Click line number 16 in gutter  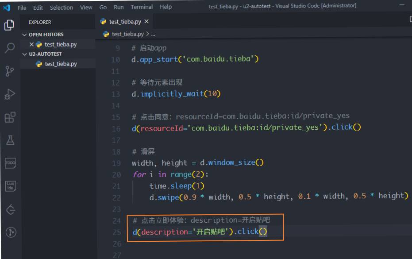116,128
